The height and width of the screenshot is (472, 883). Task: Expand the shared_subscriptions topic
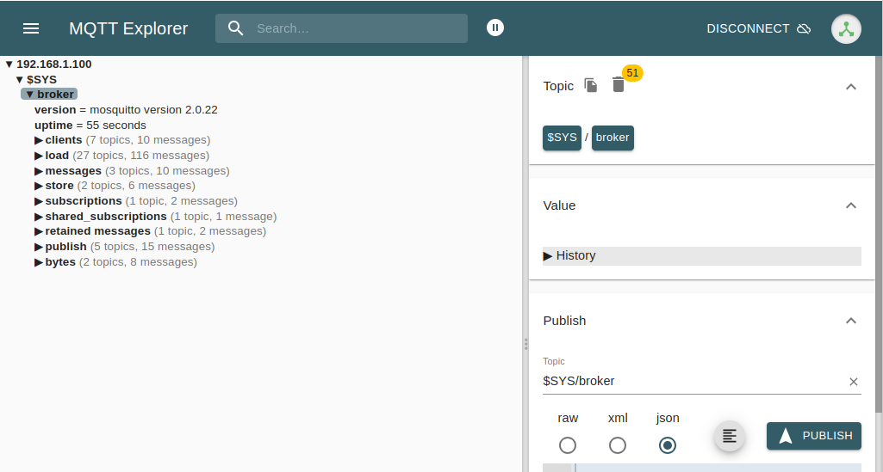(x=38, y=217)
